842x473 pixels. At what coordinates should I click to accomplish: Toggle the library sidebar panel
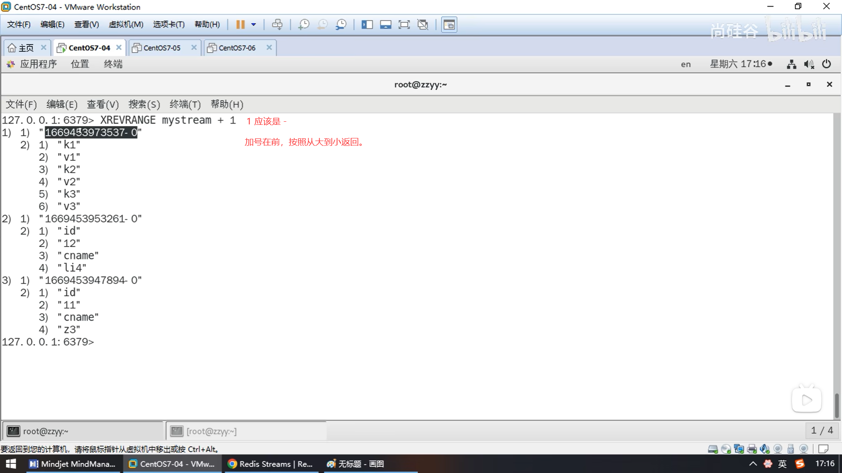click(x=367, y=25)
